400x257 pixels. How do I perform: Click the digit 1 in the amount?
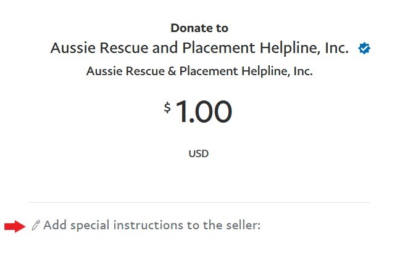tap(183, 112)
